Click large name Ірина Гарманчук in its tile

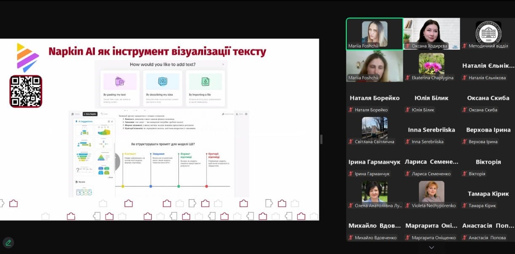pyautogui.click(x=375, y=162)
